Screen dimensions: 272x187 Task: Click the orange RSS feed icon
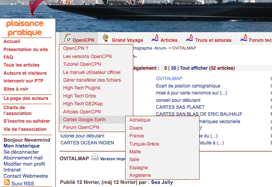[7, 182]
